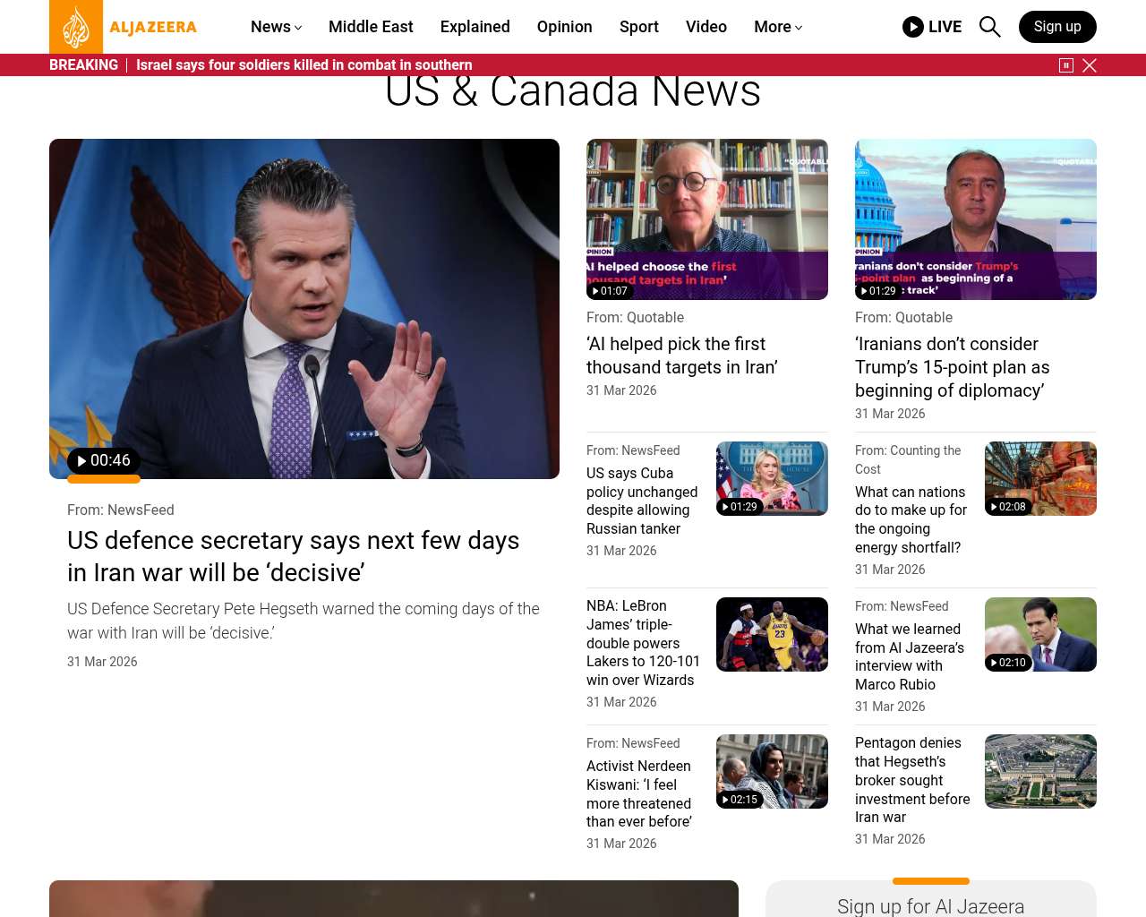Expand the More dropdown menu
1146x917 pixels.
(x=777, y=27)
